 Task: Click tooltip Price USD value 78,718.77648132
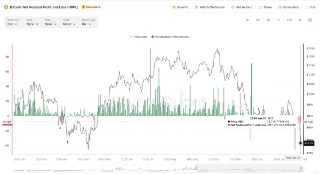pos(278,122)
